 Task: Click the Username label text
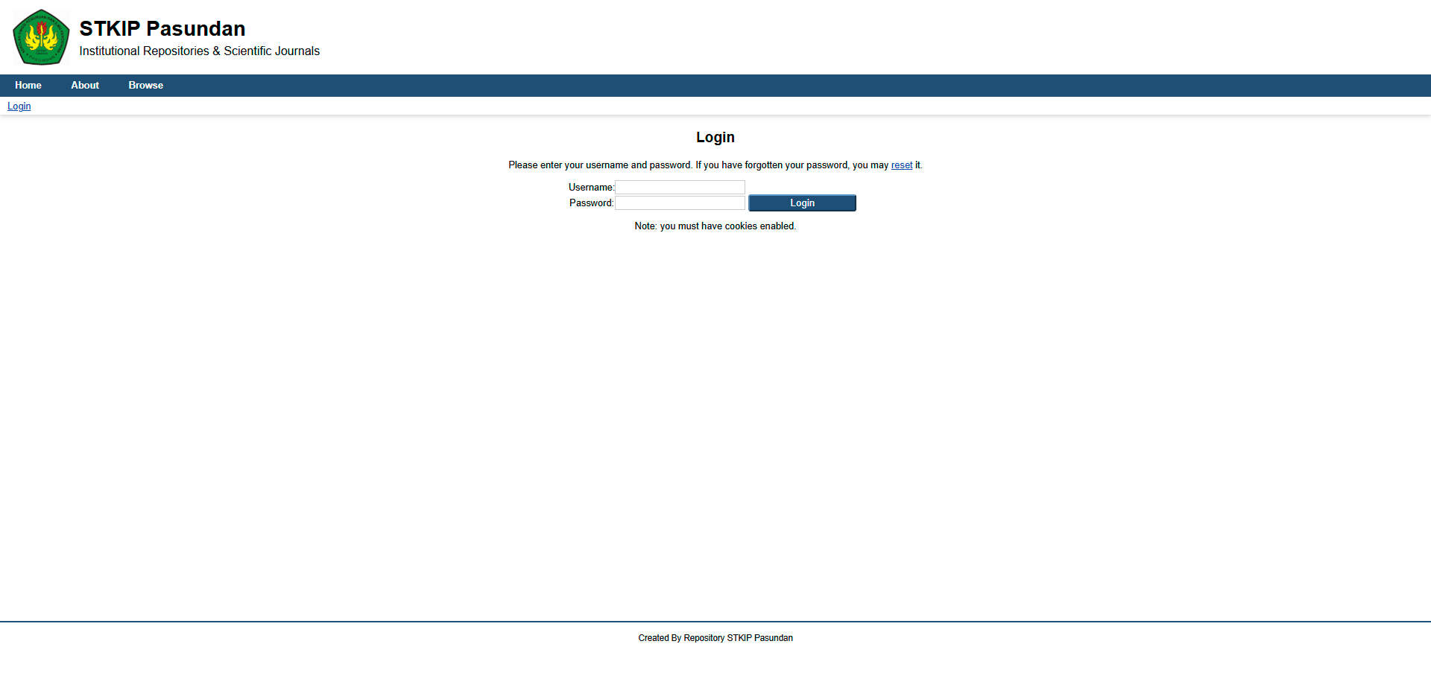590,188
